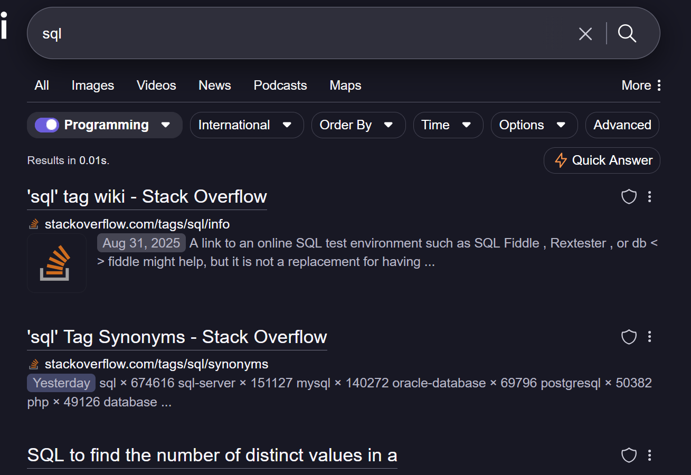Click the Stack Overflow logo thumbnail
Screen dimensions: 691x475
56,263
